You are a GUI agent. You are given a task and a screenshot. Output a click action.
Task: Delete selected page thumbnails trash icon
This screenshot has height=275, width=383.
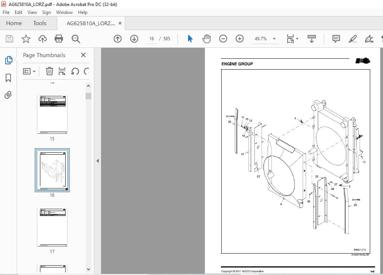[49, 71]
